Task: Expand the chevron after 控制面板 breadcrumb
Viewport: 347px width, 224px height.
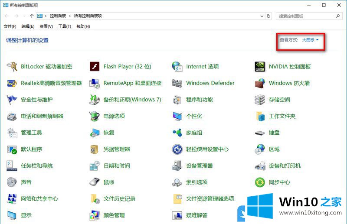Action: pyautogui.click(x=70, y=16)
